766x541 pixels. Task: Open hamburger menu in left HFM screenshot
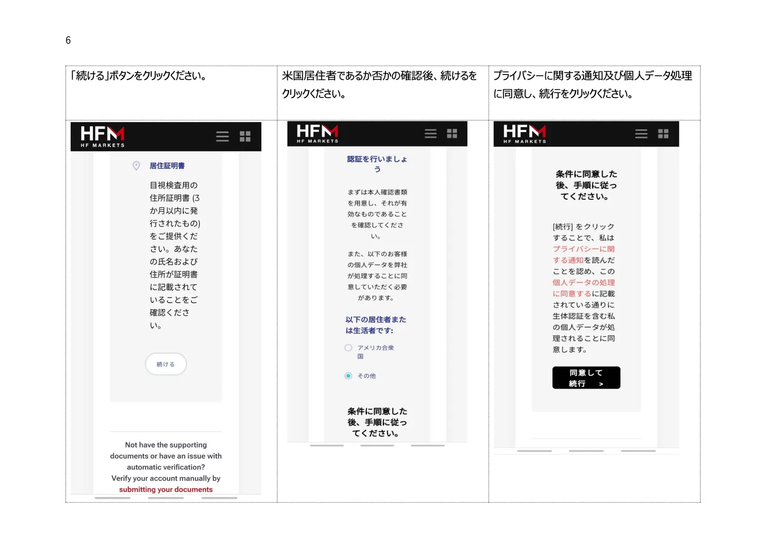[222, 136]
